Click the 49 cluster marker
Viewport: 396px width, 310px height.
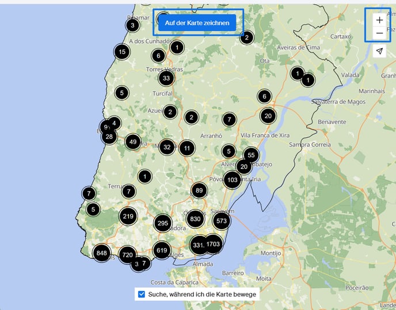133,142
